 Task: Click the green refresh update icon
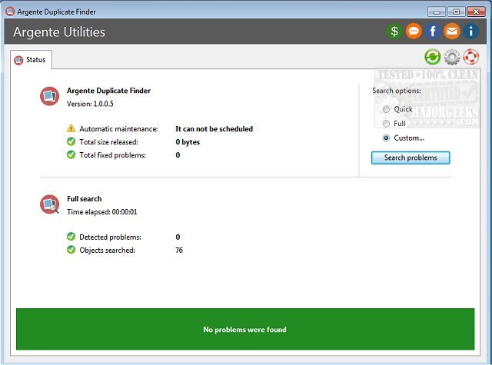pos(433,58)
